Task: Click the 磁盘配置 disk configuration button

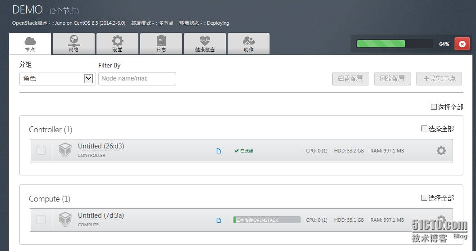Action: click(x=351, y=79)
